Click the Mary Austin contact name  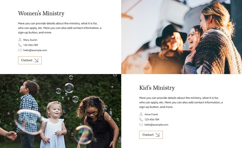(x=30, y=40)
